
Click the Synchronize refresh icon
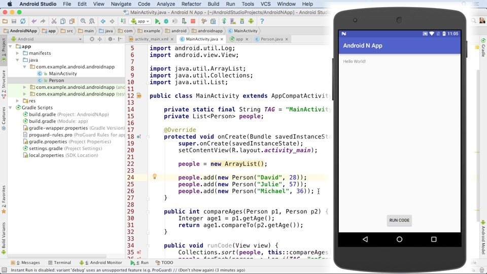tap(23, 21)
